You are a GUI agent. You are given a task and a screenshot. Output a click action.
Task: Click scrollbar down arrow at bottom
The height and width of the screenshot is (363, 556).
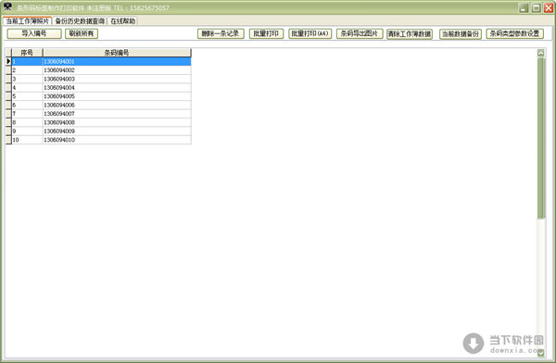click(541, 353)
